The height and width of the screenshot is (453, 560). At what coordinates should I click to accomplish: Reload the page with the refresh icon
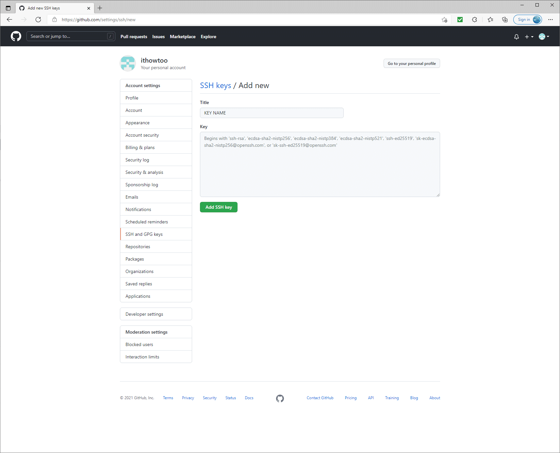[38, 20]
